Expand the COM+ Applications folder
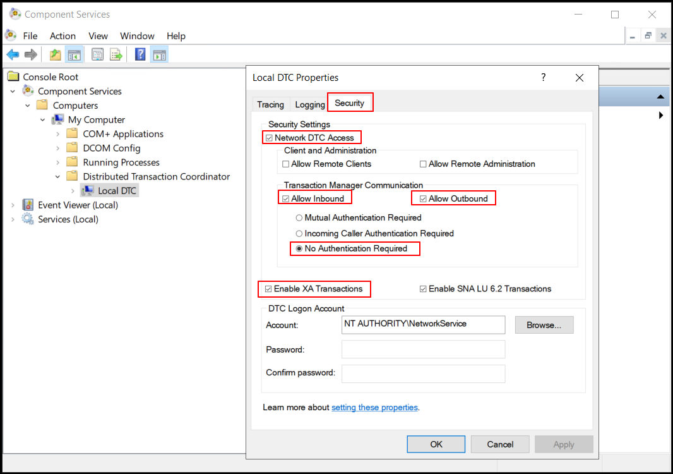 coord(58,134)
